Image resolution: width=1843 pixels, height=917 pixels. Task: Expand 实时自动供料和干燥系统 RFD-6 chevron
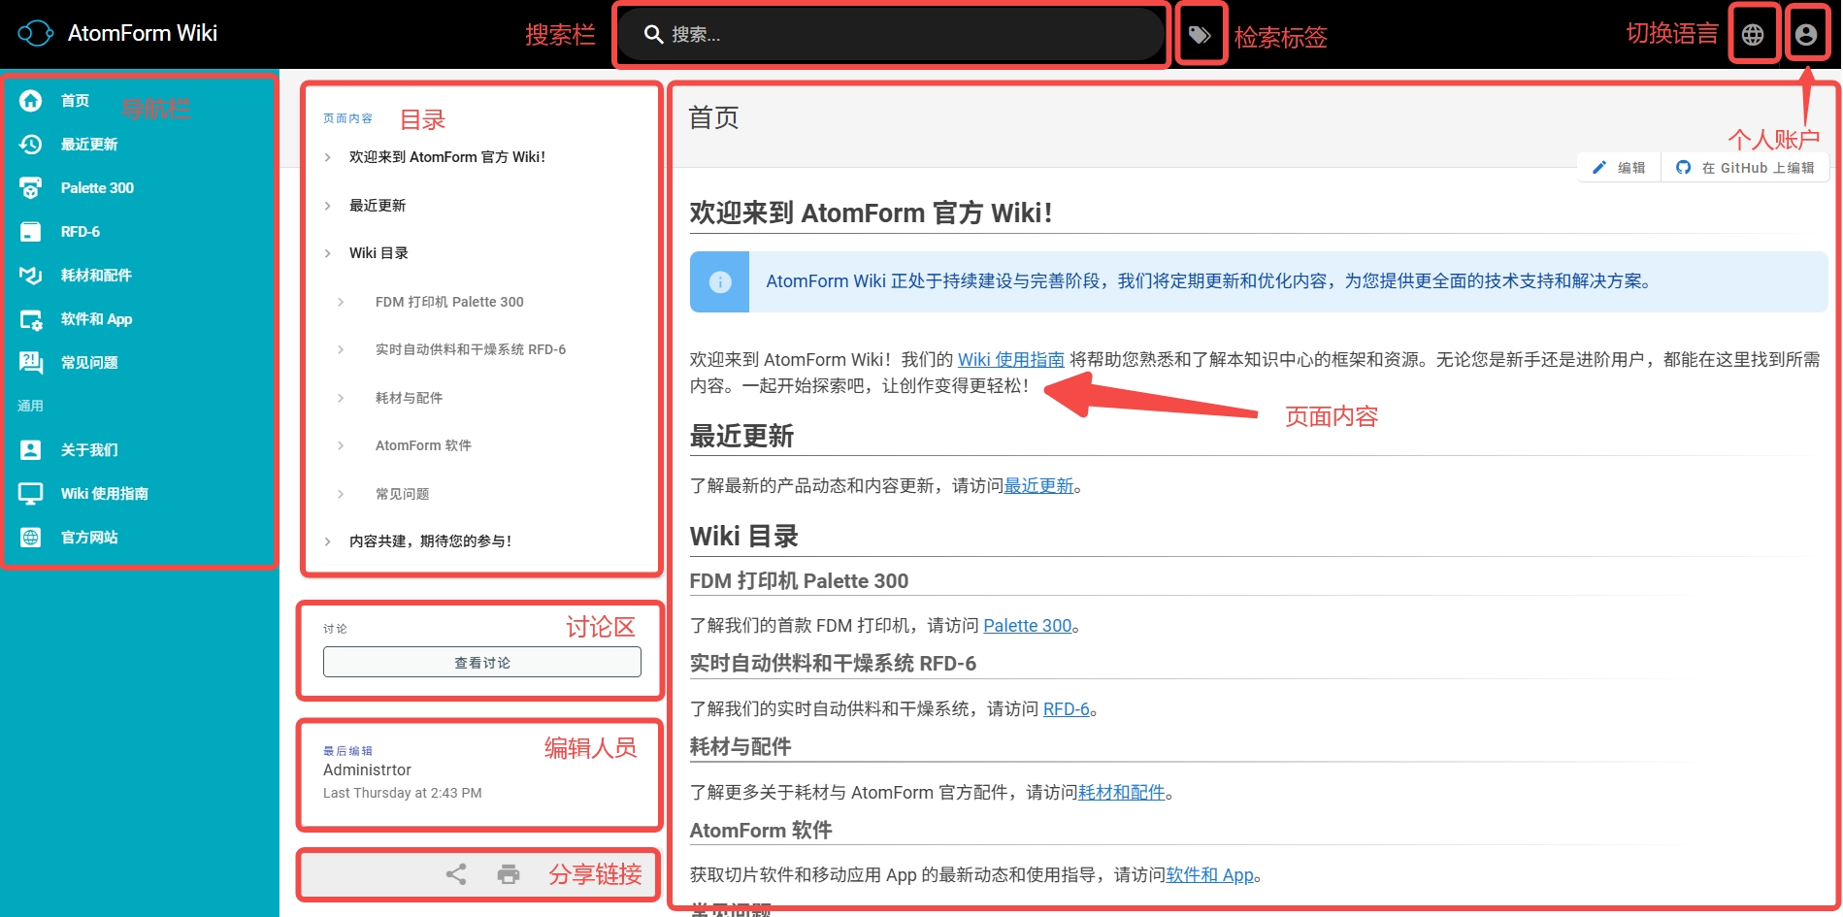coord(341,349)
